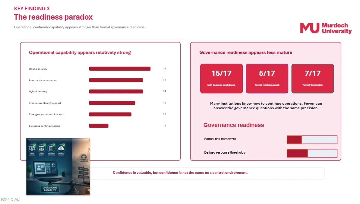Select the Emergency communications label
The width and height of the screenshot is (360, 204).
click(x=46, y=114)
